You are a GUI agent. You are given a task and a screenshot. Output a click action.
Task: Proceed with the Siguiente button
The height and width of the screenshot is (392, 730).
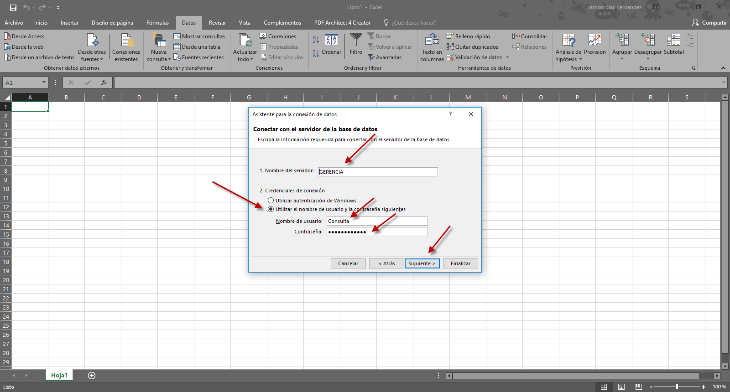click(422, 263)
